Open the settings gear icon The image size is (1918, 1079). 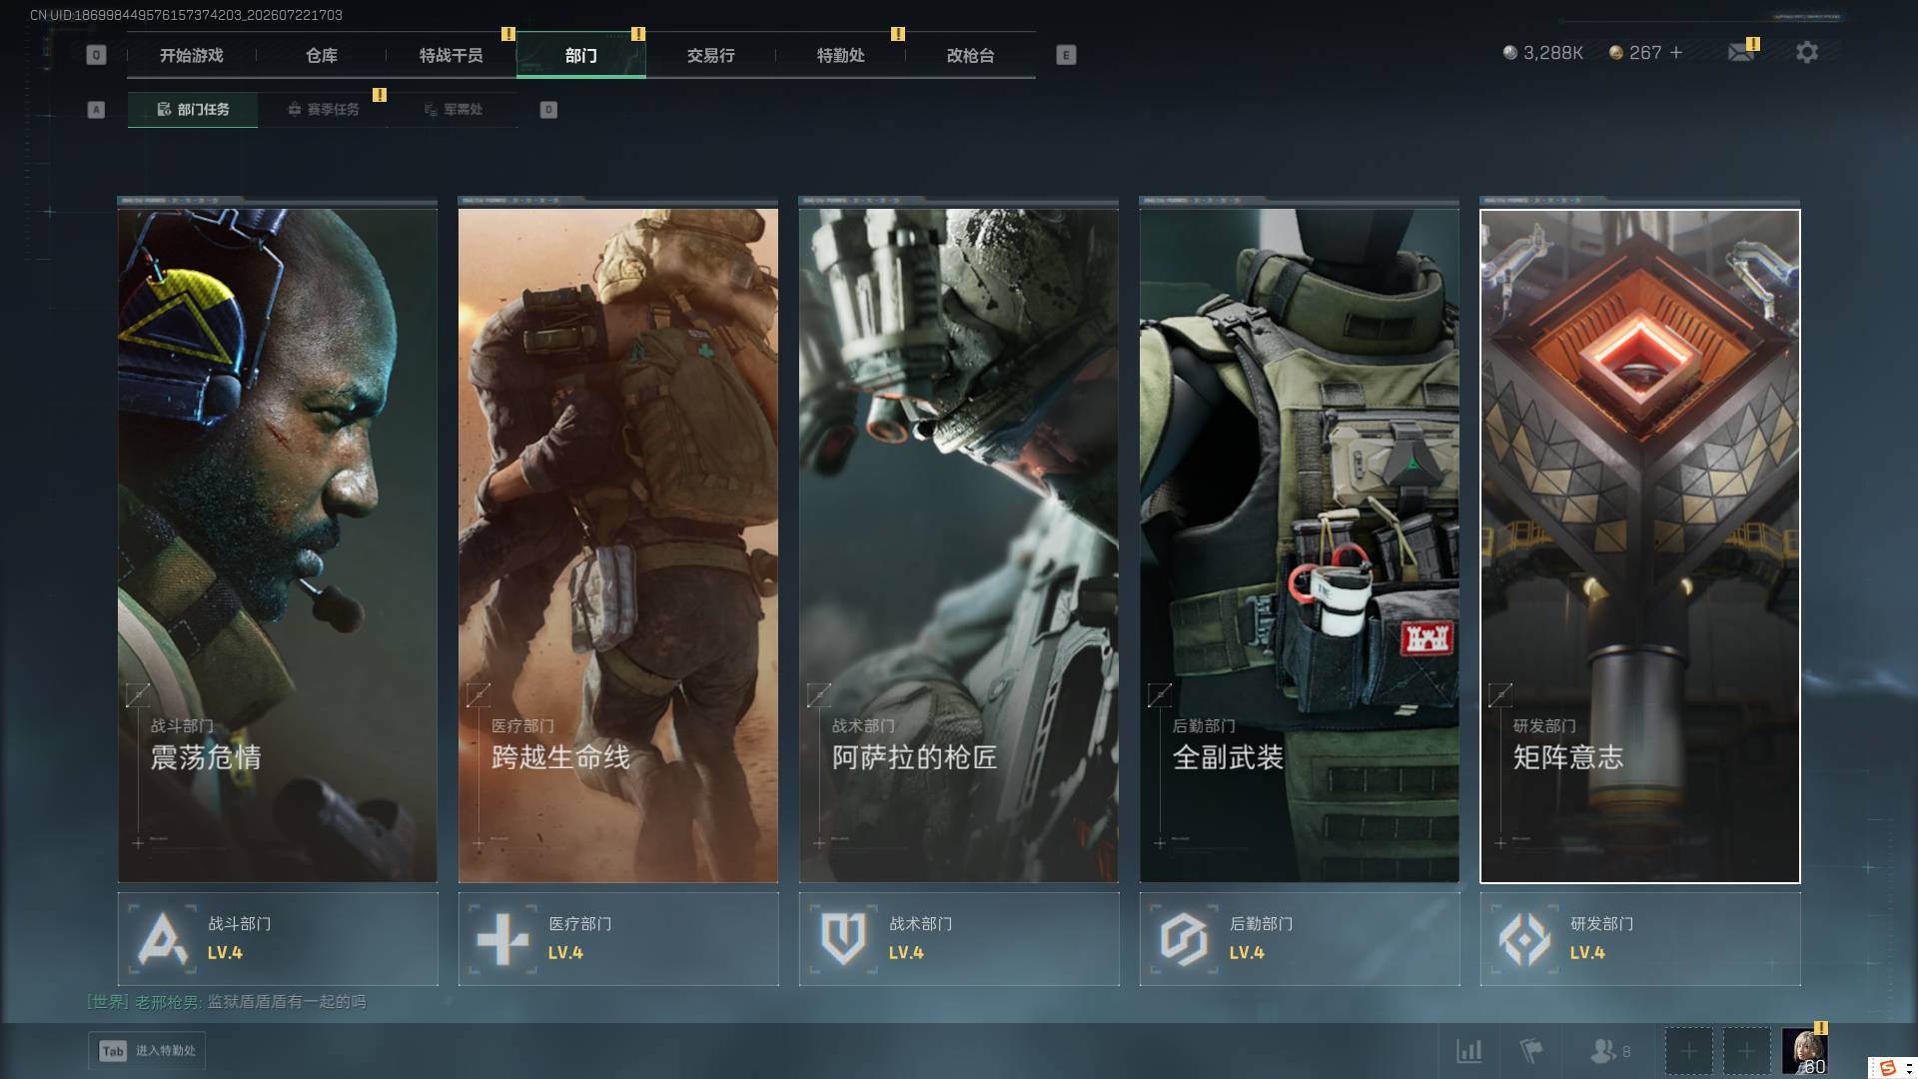pyautogui.click(x=1806, y=52)
